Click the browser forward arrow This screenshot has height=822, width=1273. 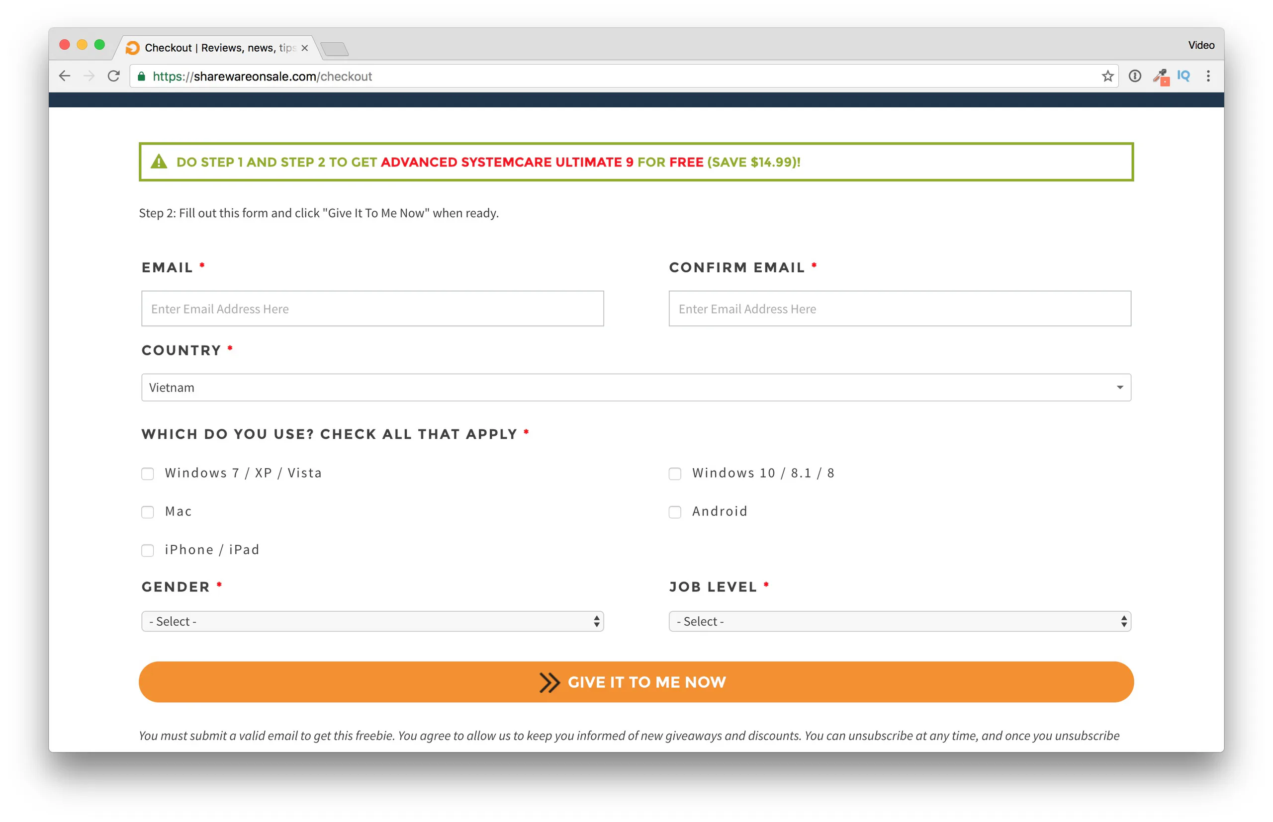[89, 77]
